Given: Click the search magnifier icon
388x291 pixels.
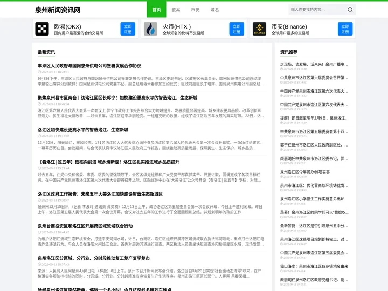Looking at the screenshot, I should pyautogui.click(x=350, y=10).
